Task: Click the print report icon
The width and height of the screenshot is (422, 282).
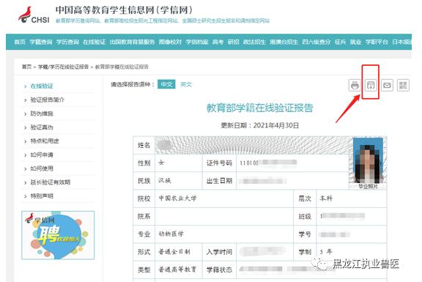Action: pyautogui.click(x=355, y=86)
